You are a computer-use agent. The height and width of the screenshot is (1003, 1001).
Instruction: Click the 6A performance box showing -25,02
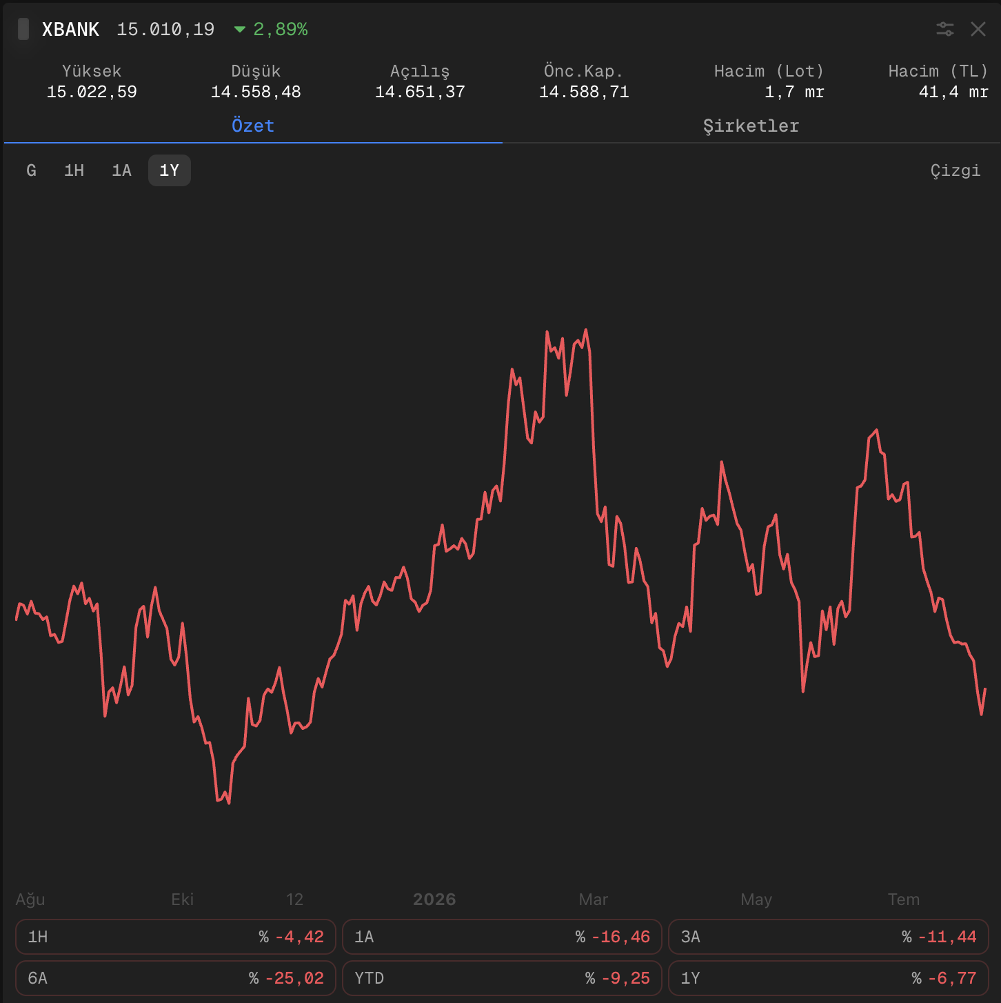point(176,978)
